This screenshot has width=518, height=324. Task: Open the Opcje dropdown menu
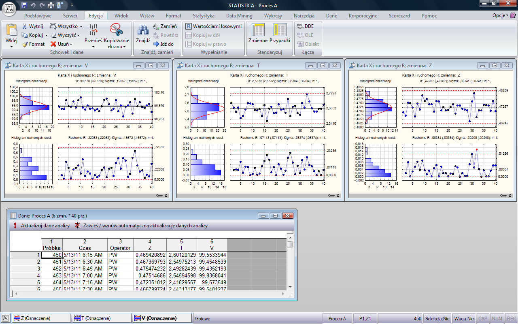point(500,15)
